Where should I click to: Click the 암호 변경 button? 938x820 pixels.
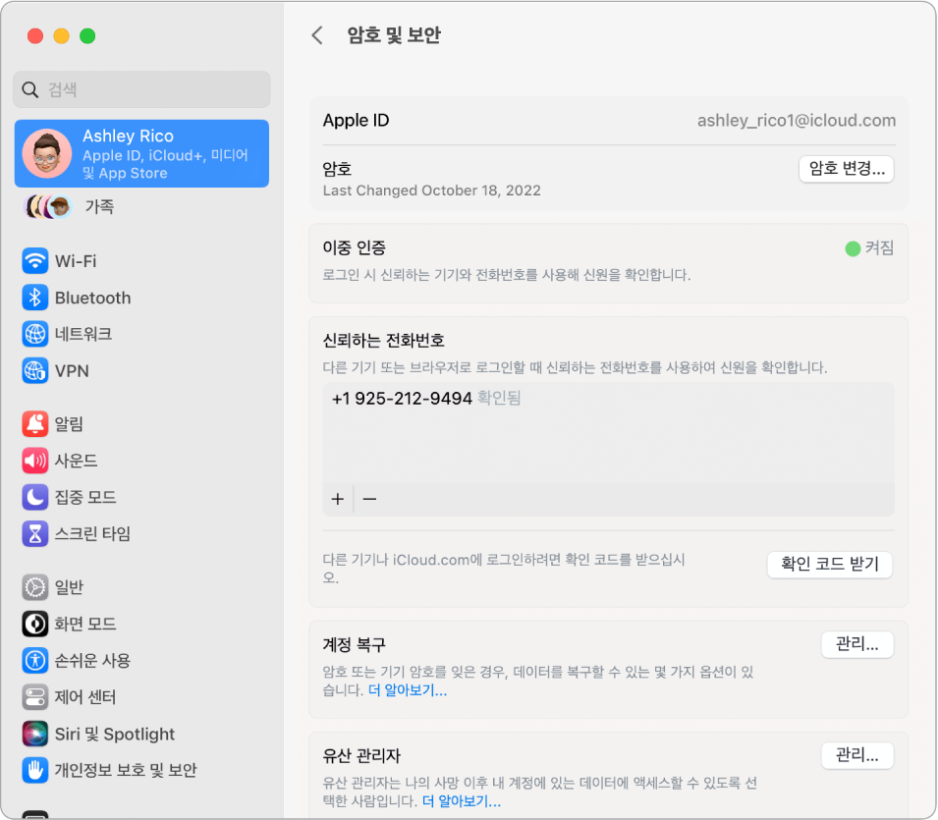846,169
